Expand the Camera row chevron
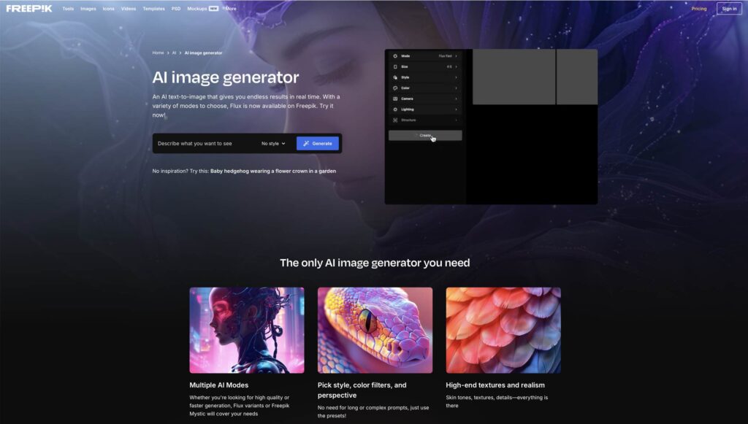748x424 pixels. click(x=456, y=99)
